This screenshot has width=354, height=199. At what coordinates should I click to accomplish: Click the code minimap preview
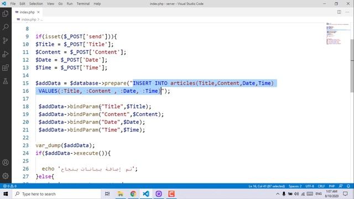[x=337, y=33]
